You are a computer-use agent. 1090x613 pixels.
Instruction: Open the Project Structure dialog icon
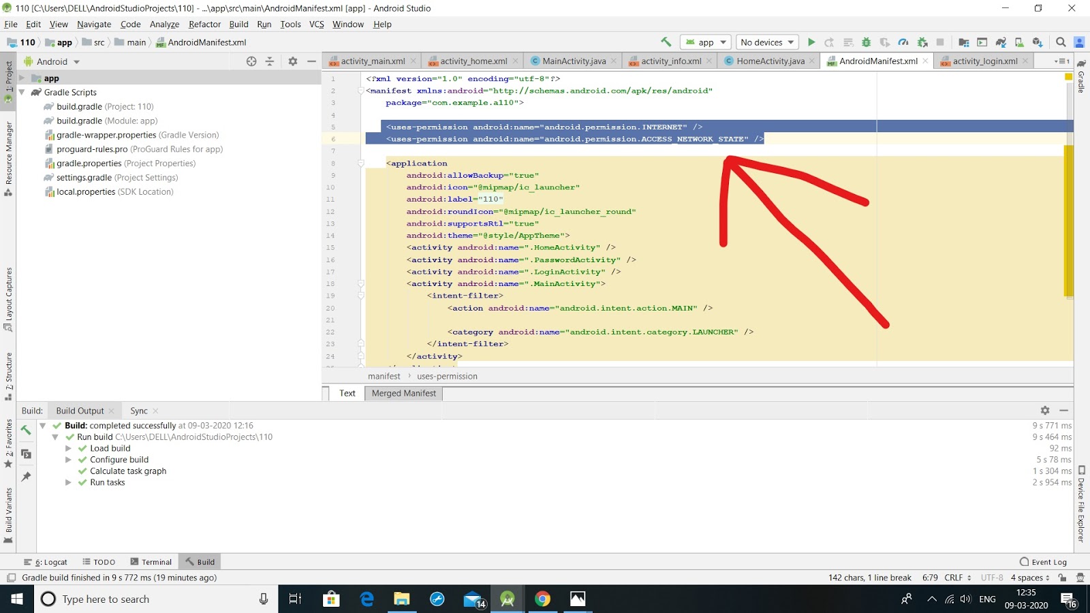click(x=965, y=42)
